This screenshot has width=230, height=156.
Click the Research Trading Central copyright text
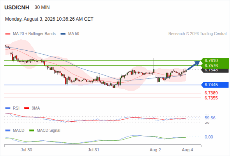tap(197, 34)
